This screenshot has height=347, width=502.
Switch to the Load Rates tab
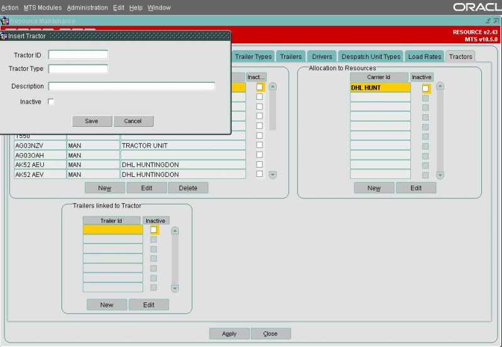tap(425, 56)
